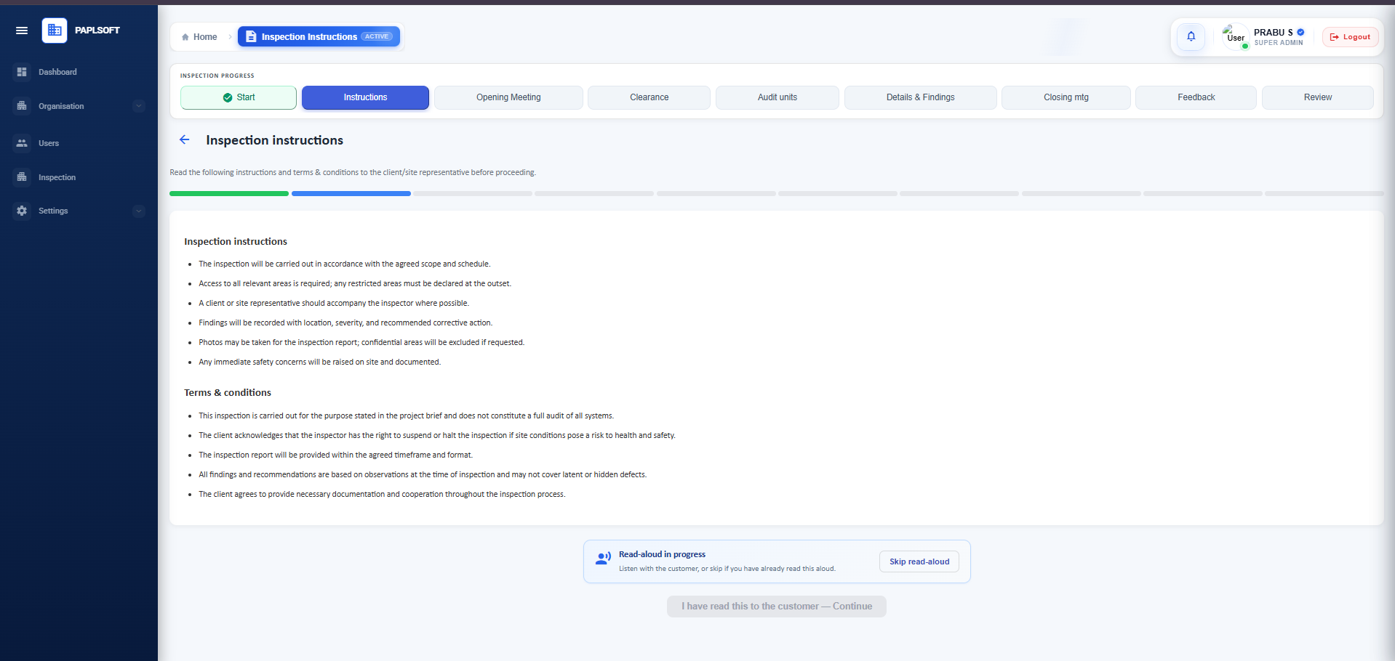Viewport: 1395px width, 661px height.
Task: Toggle the hamburger menu icon
Action: click(x=22, y=31)
